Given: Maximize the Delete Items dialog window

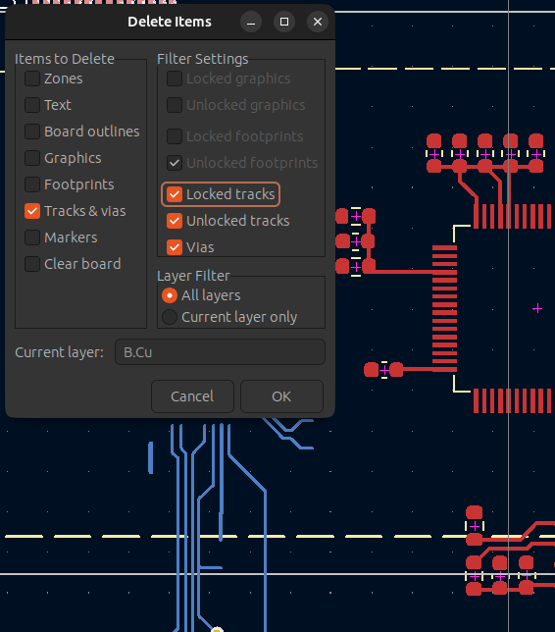Looking at the screenshot, I should (x=284, y=22).
